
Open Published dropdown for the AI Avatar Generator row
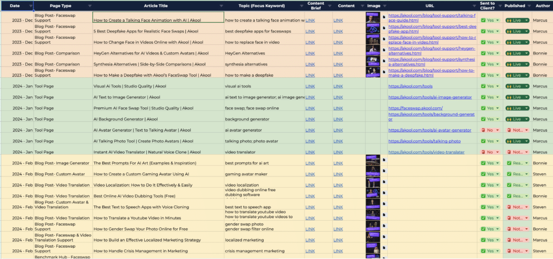pos(517,130)
